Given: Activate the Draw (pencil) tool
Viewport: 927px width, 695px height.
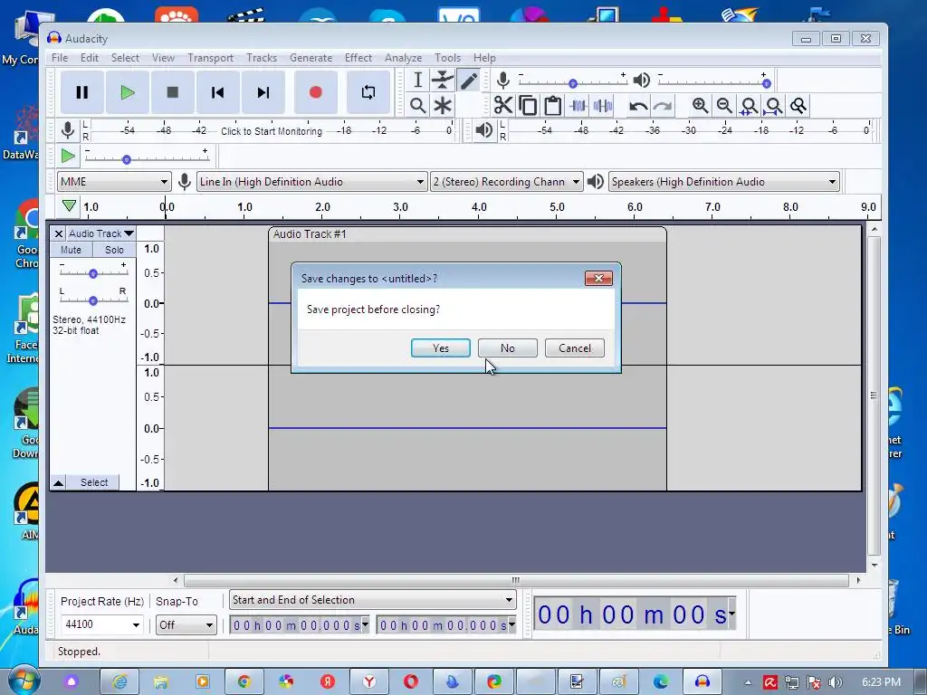Looking at the screenshot, I should click(468, 81).
